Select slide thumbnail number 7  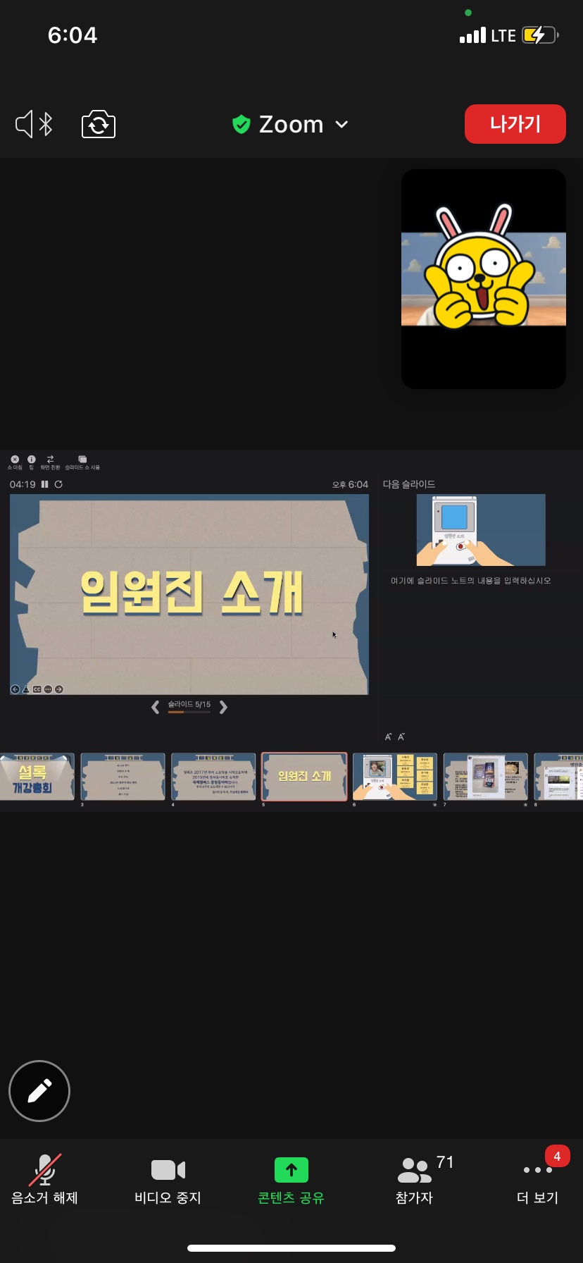coord(486,777)
